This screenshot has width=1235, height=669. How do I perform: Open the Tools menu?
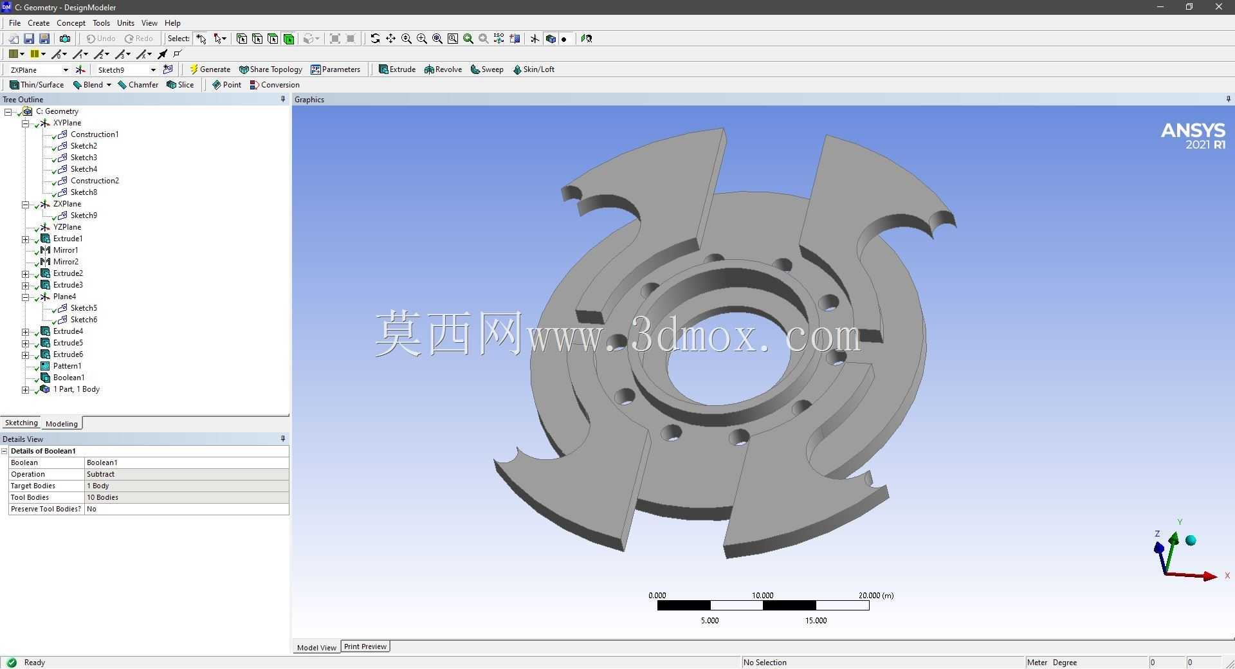(101, 23)
